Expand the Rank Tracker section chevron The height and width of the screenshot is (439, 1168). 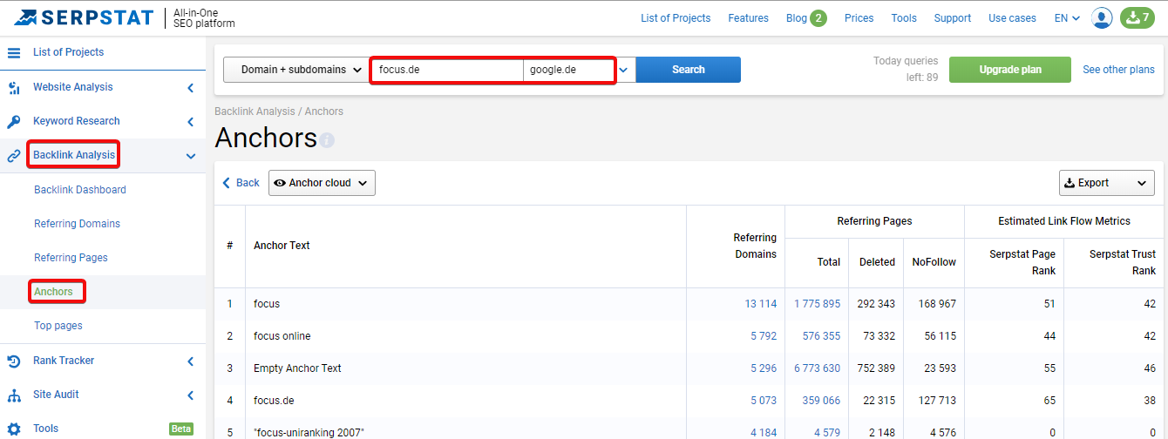tap(190, 361)
